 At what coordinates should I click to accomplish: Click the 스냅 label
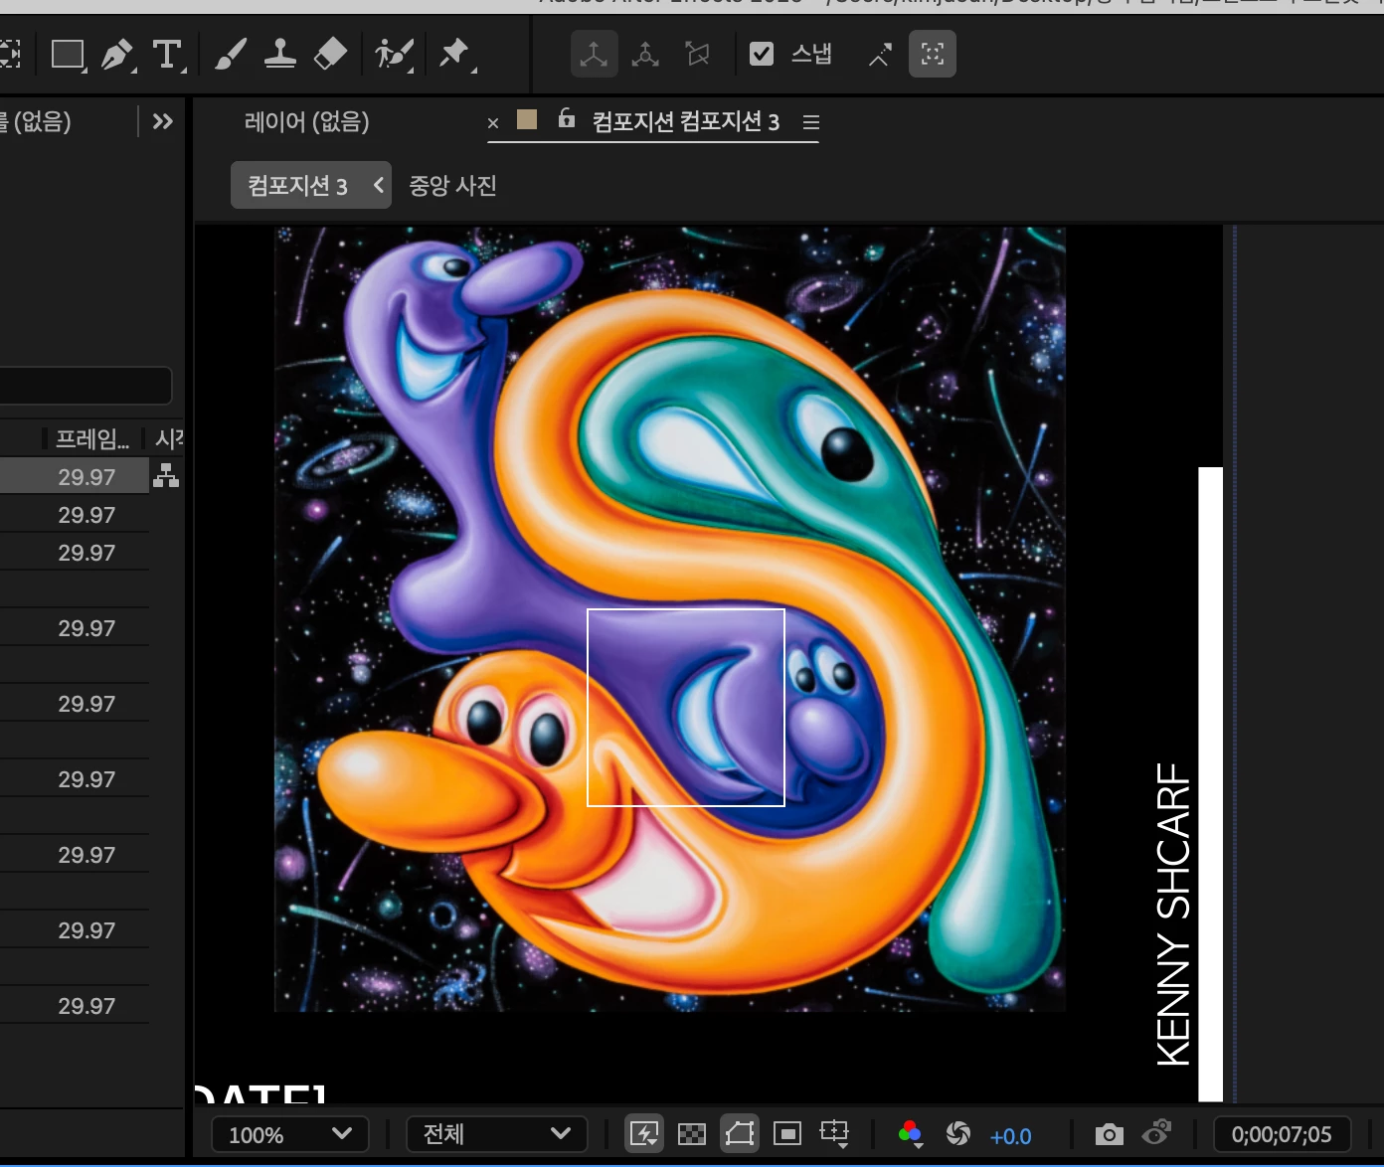click(811, 54)
